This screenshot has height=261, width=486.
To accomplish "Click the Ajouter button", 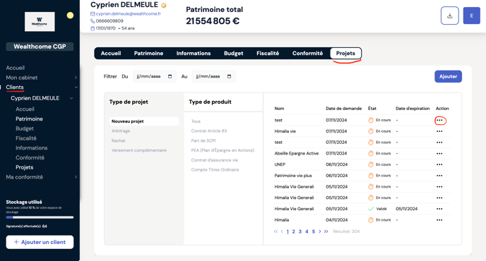I will coord(448,76).
